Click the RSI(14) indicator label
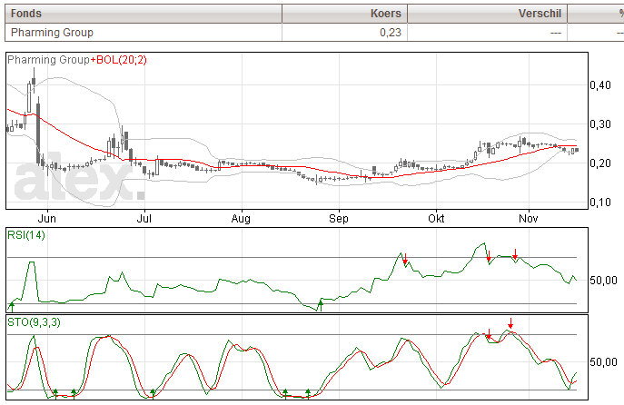The height and width of the screenshot is (405, 624). point(26,235)
